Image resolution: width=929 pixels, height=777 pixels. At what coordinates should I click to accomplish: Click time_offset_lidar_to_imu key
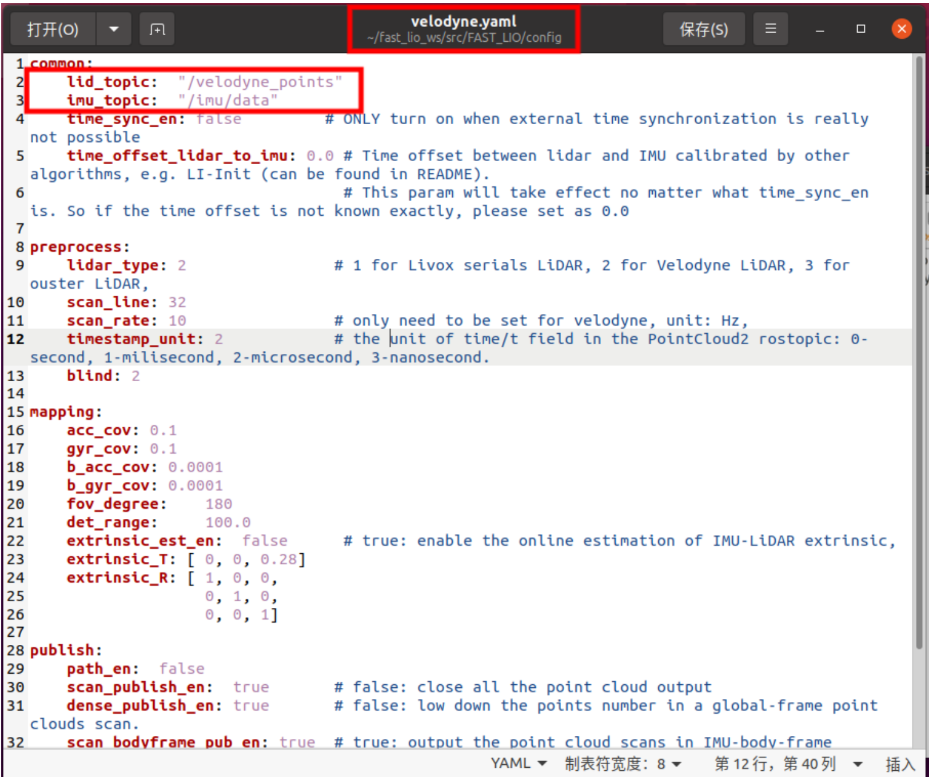(x=181, y=156)
